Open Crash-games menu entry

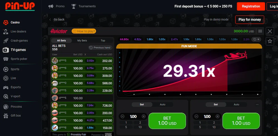pyautogui.click(x=19, y=41)
